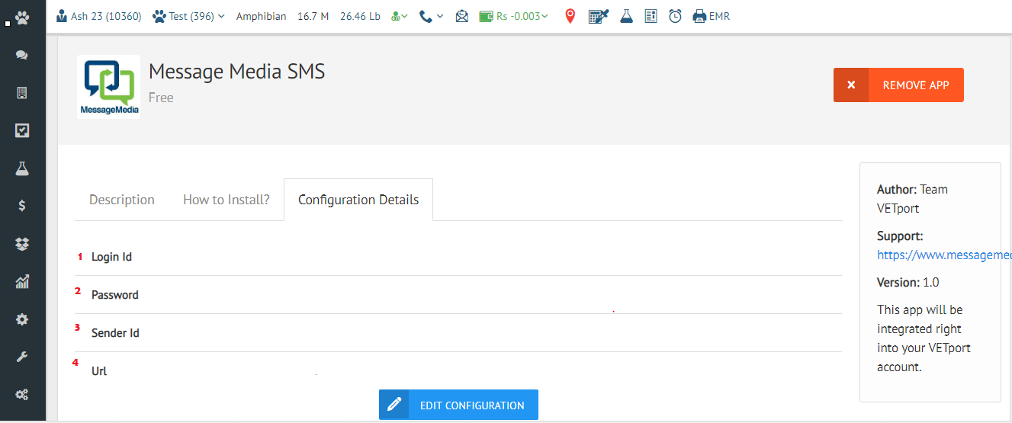The width and height of the screenshot is (1012, 423).
Task: Click the Version: 1.0 text
Action: point(908,282)
